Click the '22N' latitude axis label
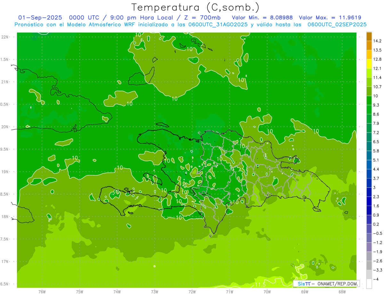 (5, 37)
